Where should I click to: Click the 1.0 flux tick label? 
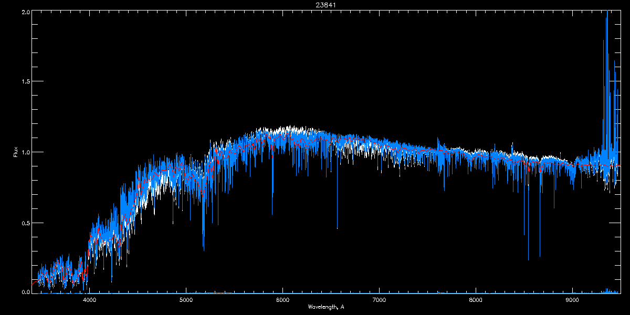[25, 152]
